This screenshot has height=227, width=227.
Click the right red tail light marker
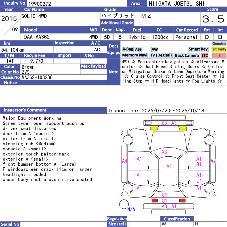pyautogui.click(x=182, y=201)
